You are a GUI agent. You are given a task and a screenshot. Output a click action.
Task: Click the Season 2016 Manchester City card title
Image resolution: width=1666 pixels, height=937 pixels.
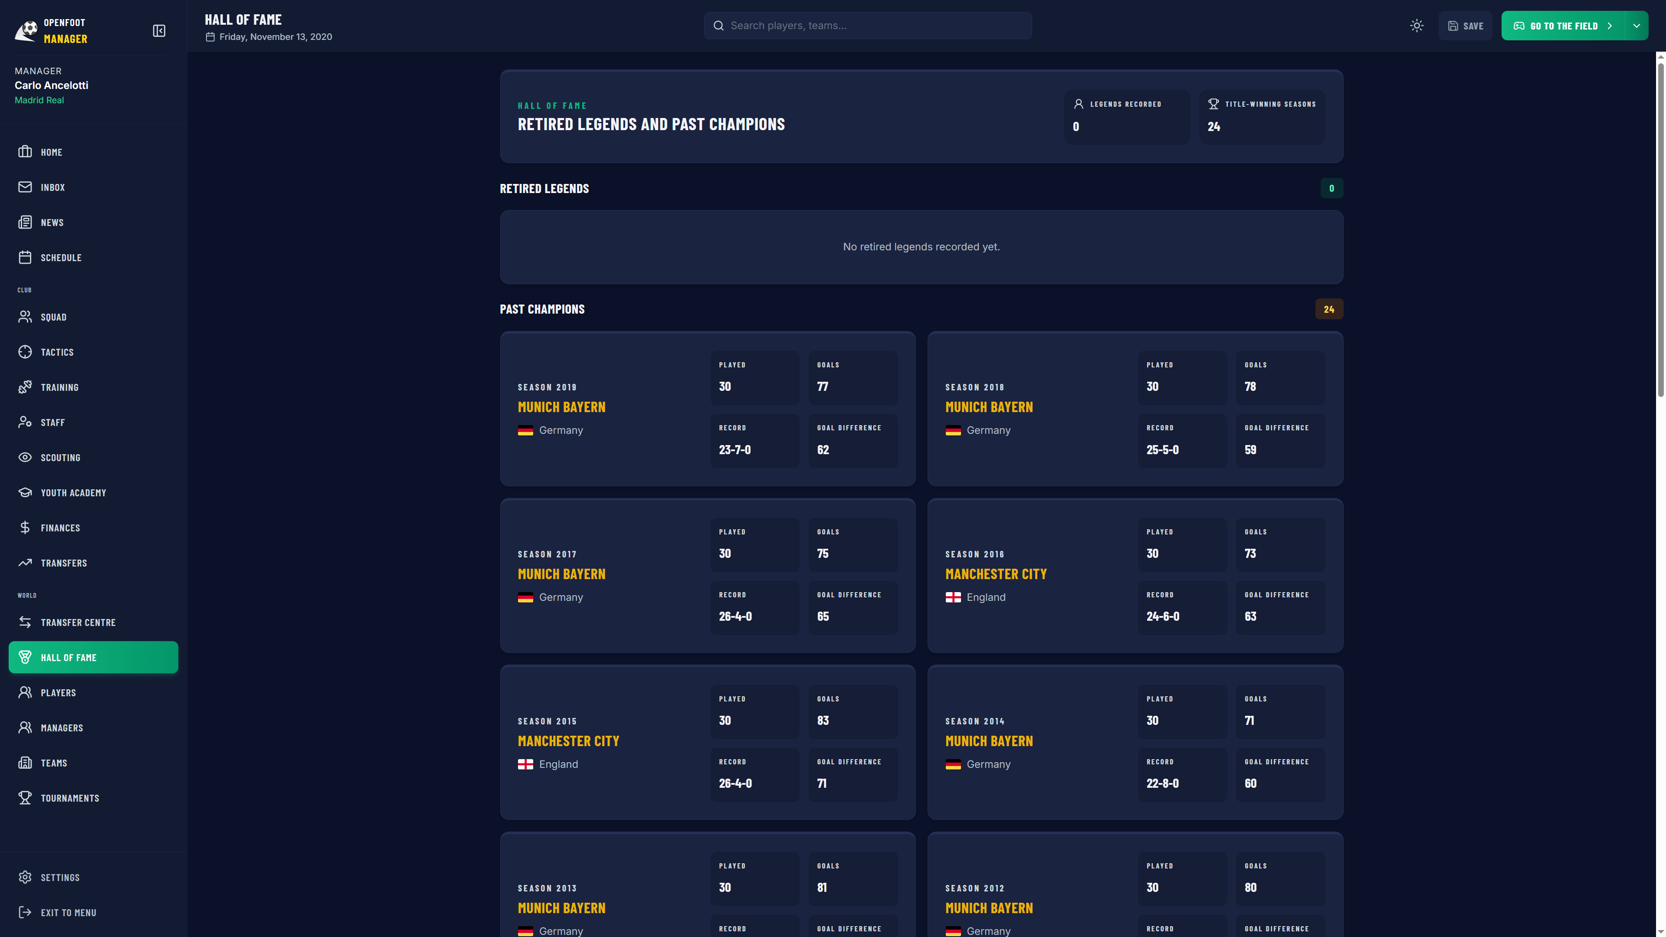click(x=996, y=574)
